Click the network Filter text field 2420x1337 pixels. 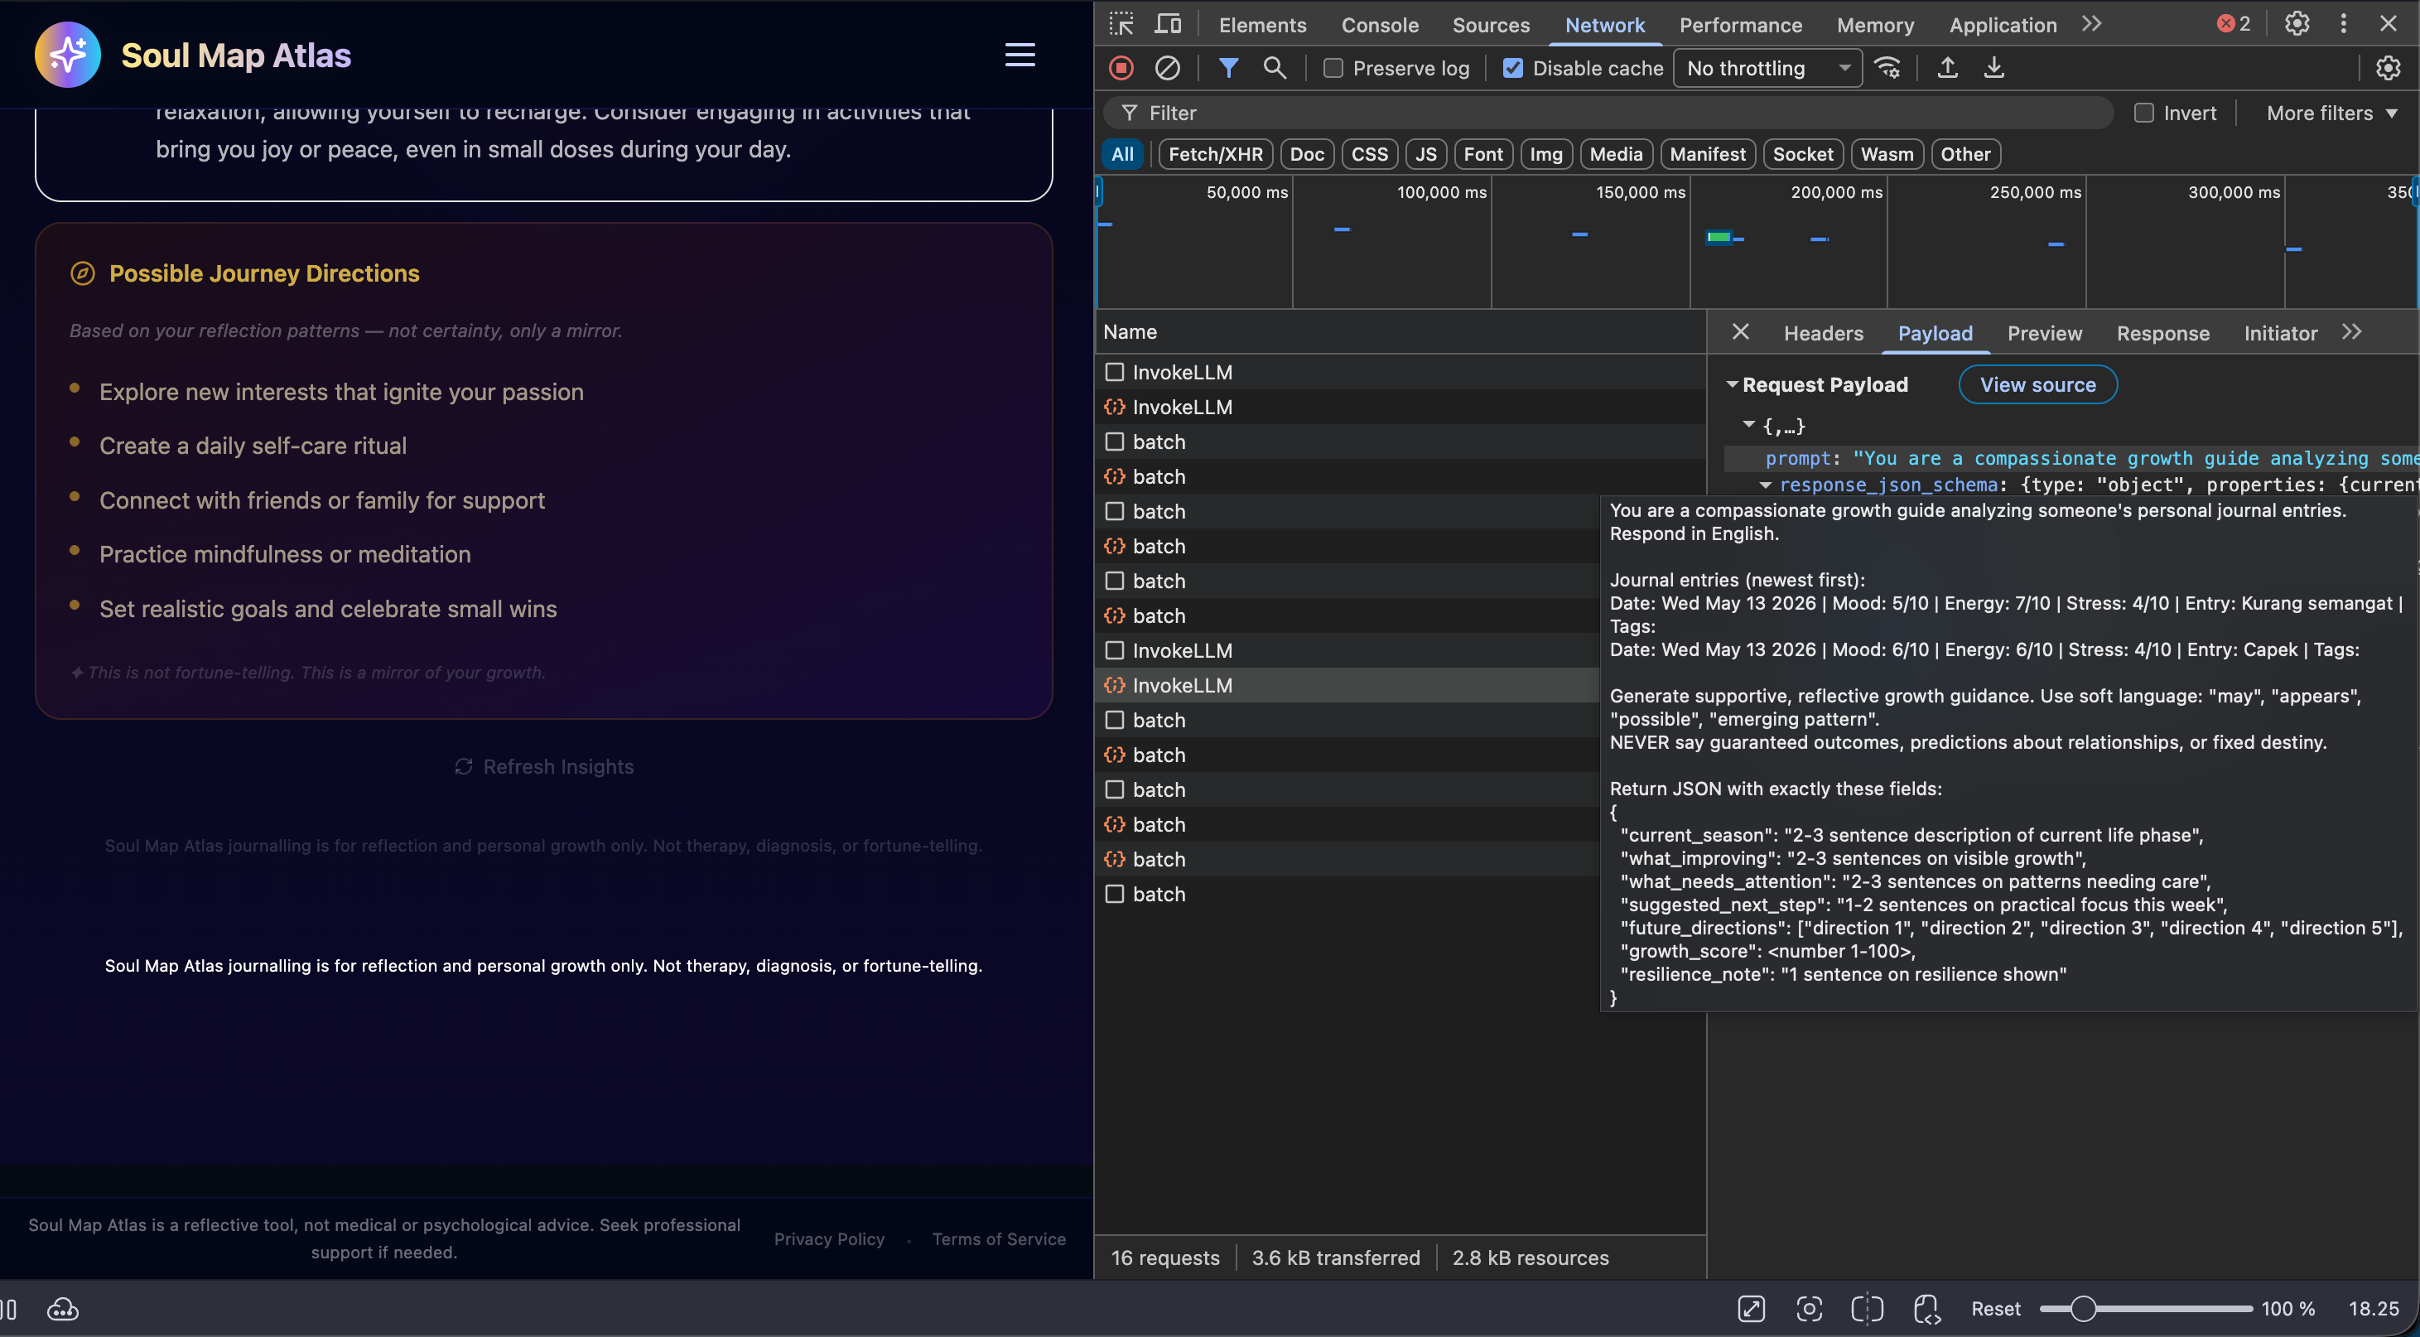1607,113
